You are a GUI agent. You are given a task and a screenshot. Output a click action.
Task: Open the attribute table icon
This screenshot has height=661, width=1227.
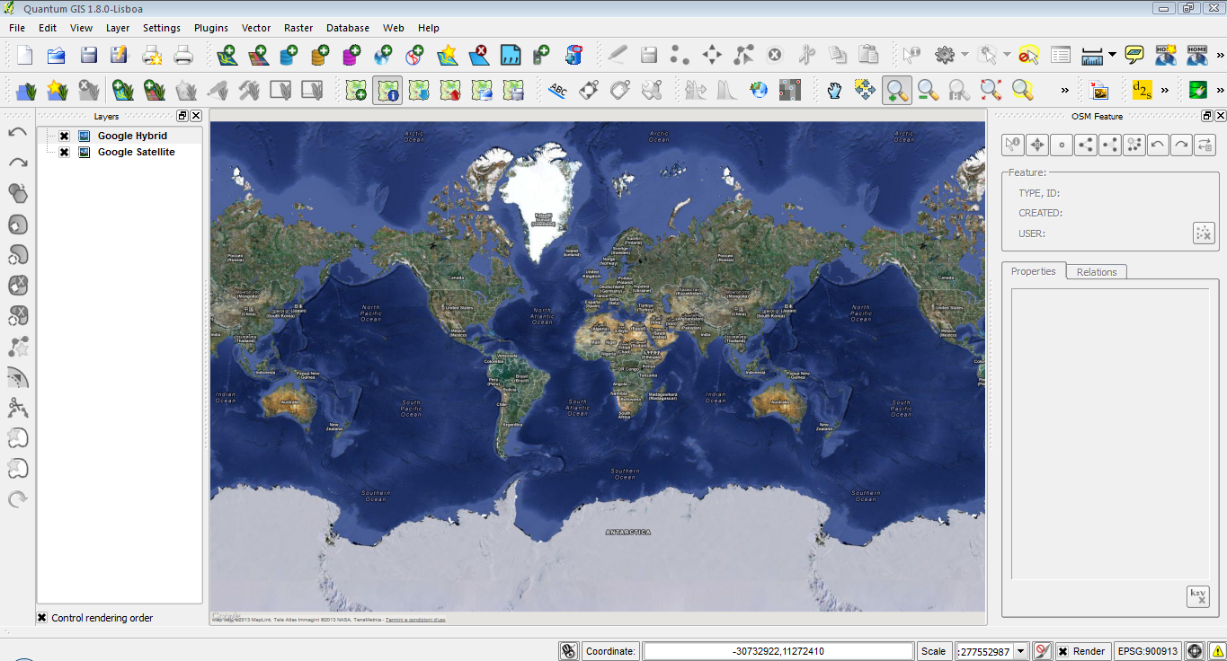click(x=1061, y=55)
